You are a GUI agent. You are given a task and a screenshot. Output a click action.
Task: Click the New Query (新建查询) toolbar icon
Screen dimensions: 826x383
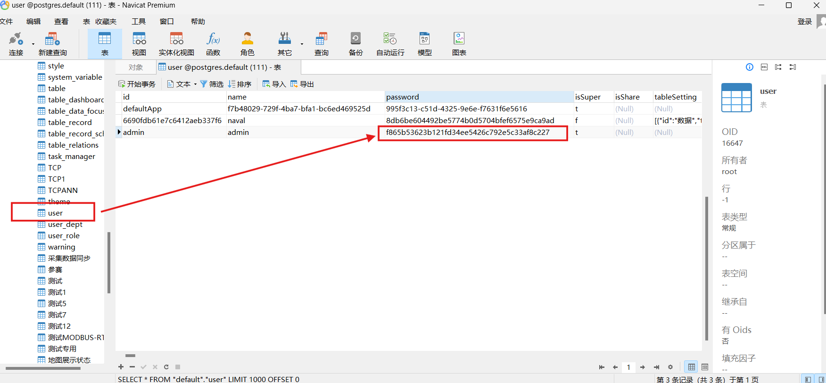click(52, 43)
